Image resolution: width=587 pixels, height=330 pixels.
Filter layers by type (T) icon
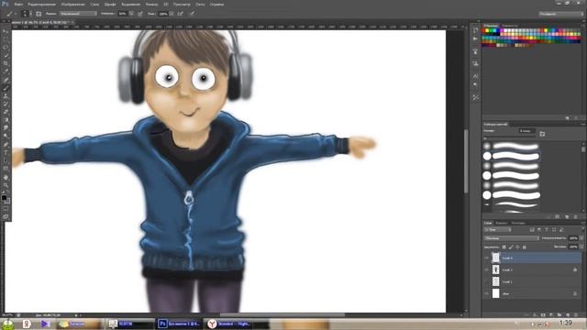[x=547, y=230]
